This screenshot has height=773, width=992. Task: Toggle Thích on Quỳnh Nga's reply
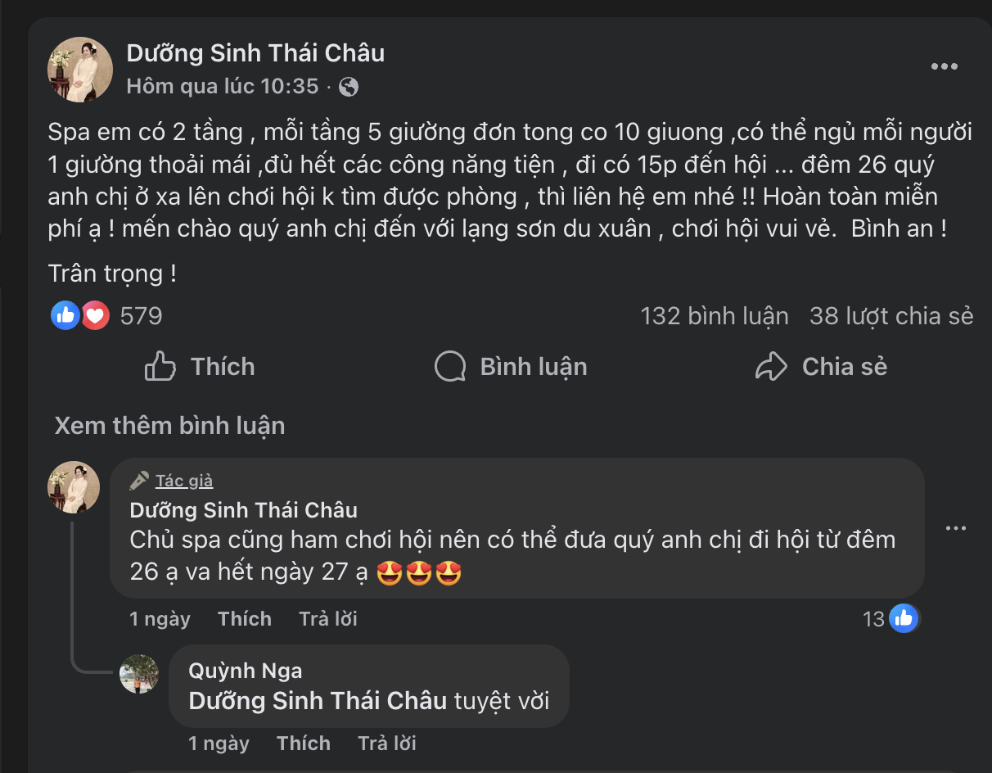(303, 744)
